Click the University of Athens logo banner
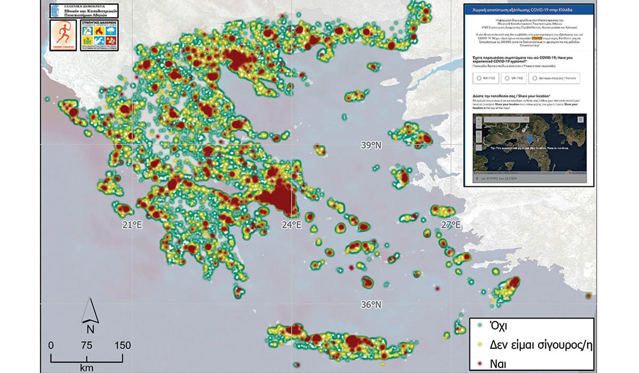The width and height of the screenshot is (639, 373). 84,11
